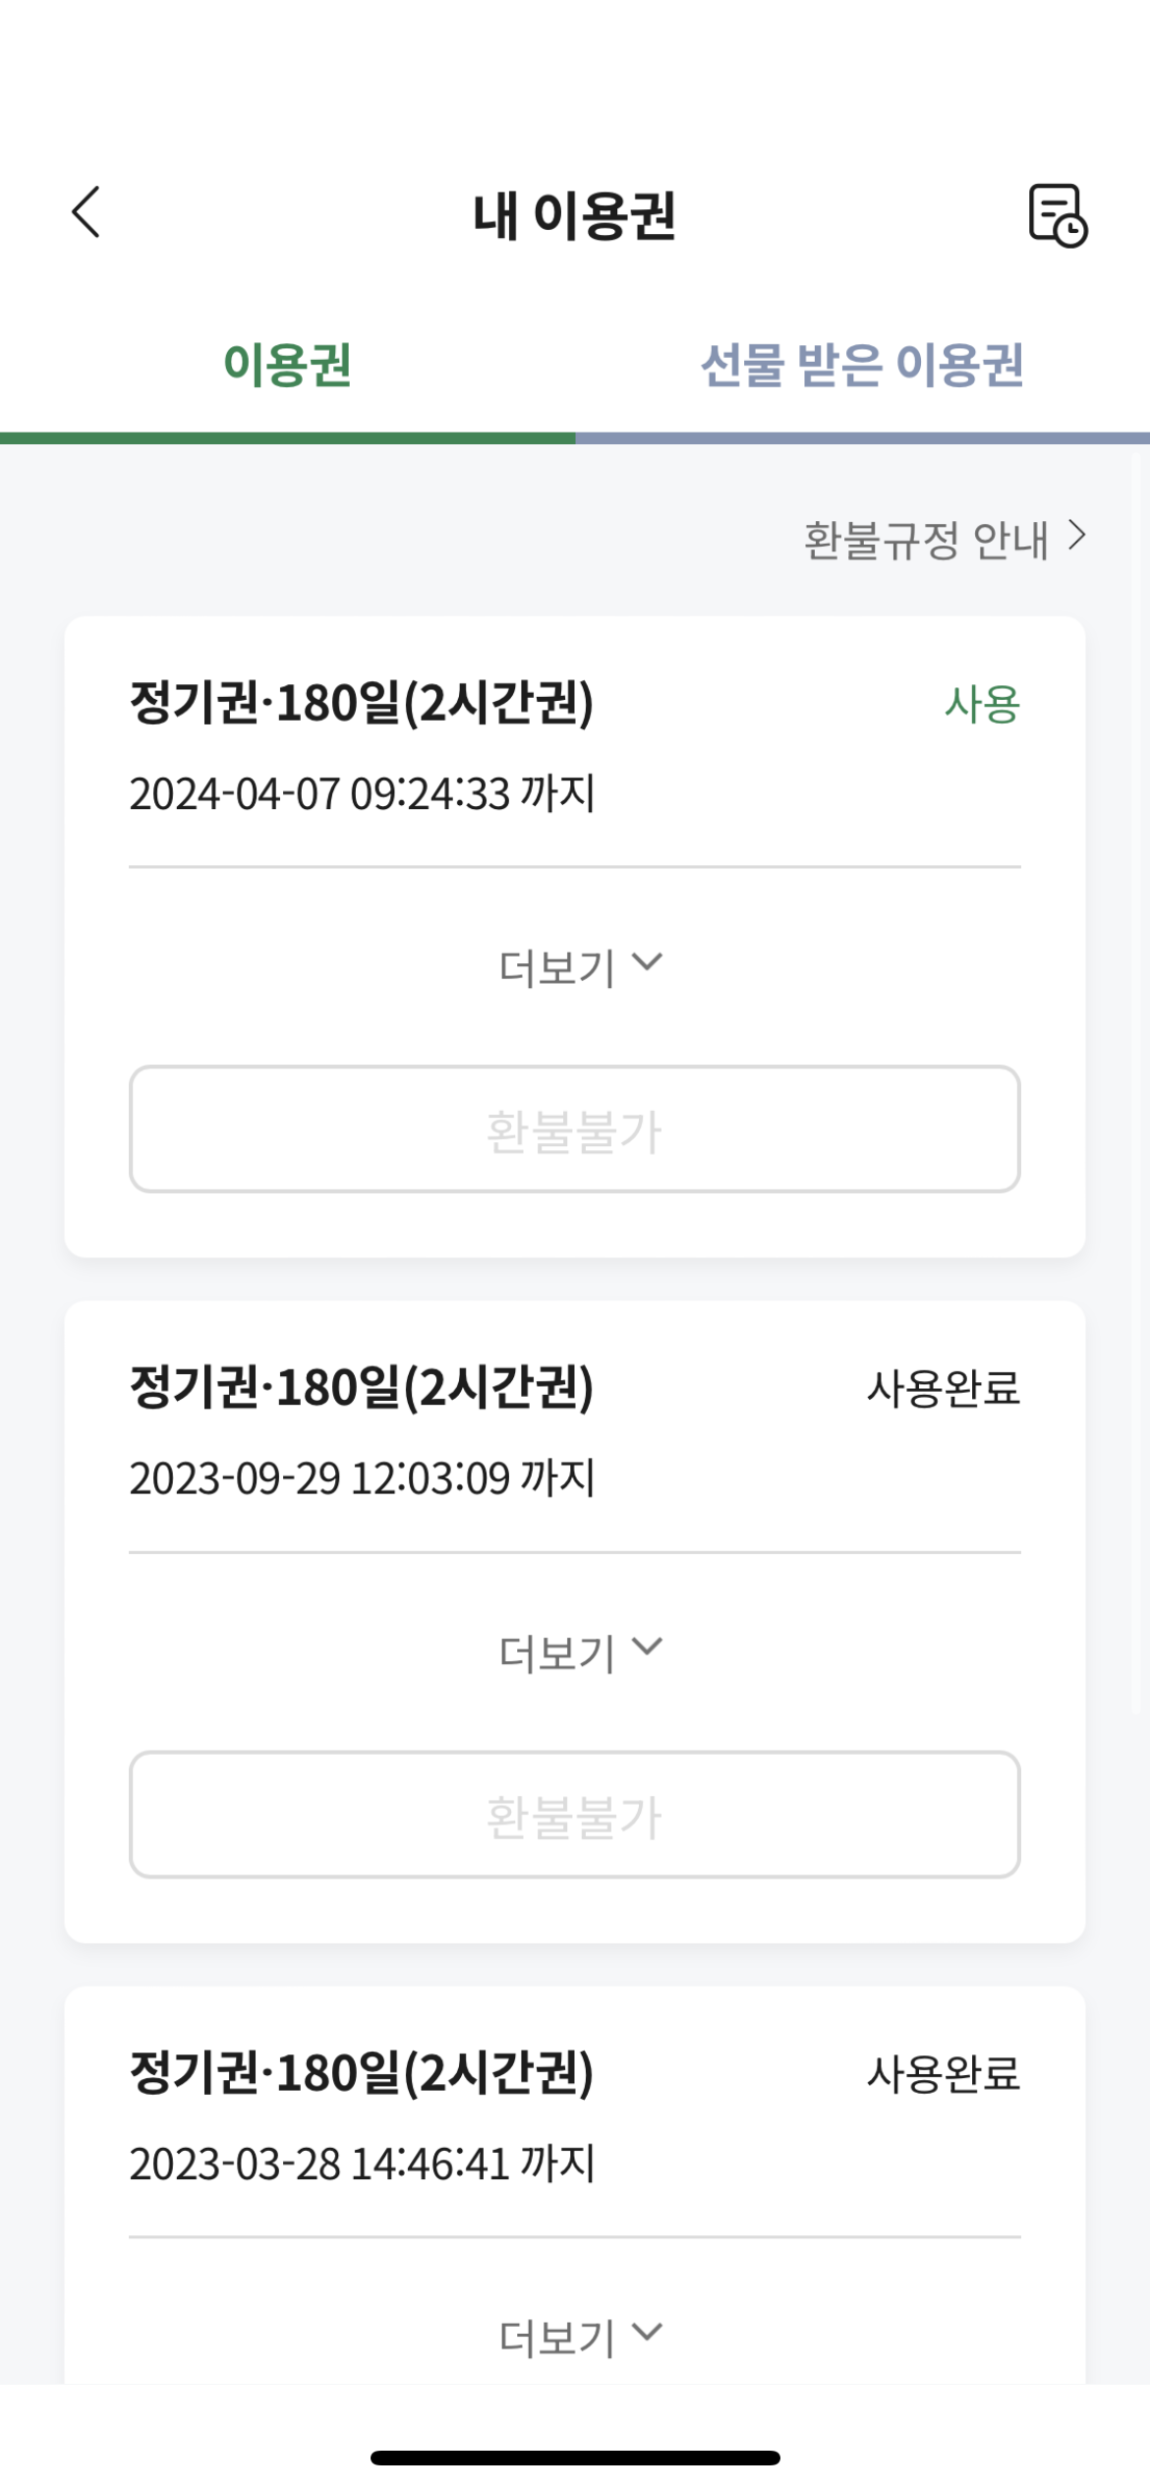This screenshot has height=2489, width=1150.
Task: Select the pass title expiring 2023-03-28
Action: (362, 2073)
